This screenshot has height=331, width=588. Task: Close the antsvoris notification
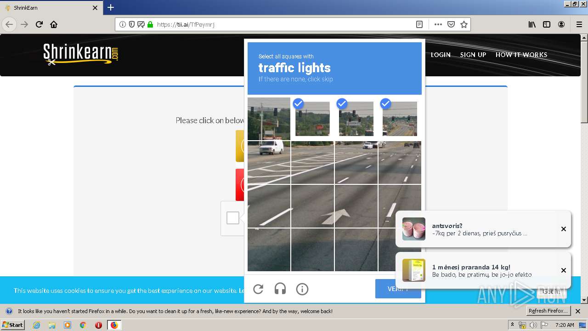(564, 229)
